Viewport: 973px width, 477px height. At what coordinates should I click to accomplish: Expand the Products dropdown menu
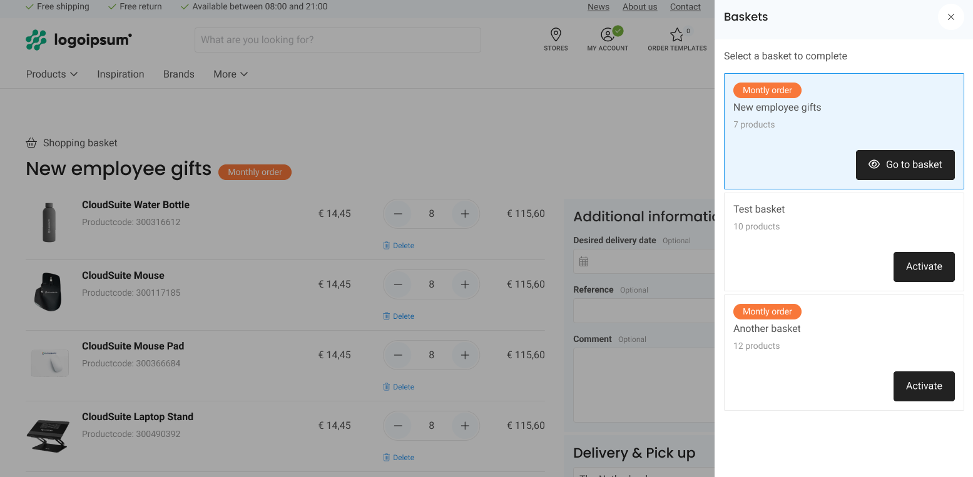coord(52,74)
